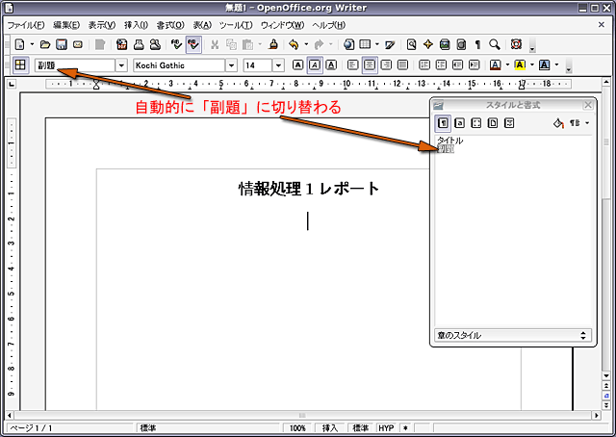The height and width of the screenshot is (437, 616).
Task: Open the ファイル(F) menu
Action: pyautogui.click(x=26, y=24)
